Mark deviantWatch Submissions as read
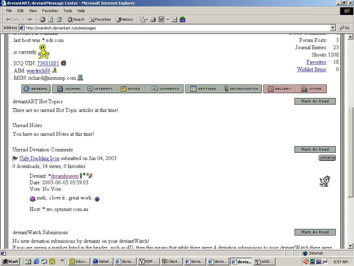This screenshot has width=354, height=266. 315,232
